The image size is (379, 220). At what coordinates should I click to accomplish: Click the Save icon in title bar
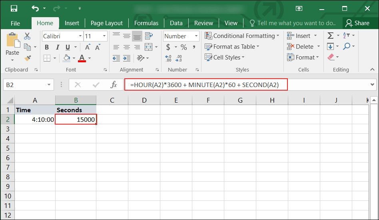pyautogui.click(x=14, y=8)
